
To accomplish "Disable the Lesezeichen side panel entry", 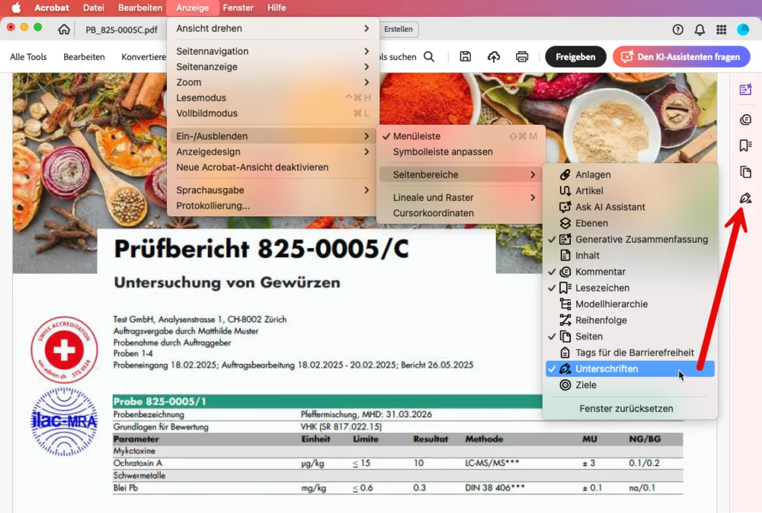I will [602, 288].
